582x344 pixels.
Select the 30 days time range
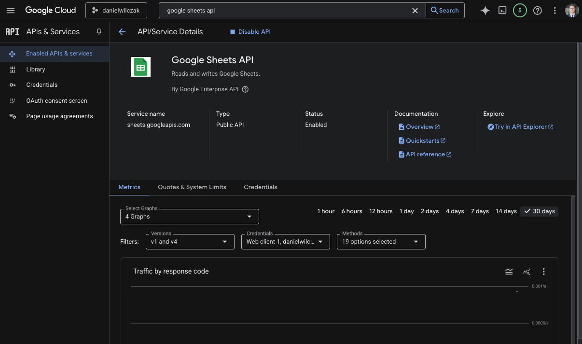click(x=539, y=211)
